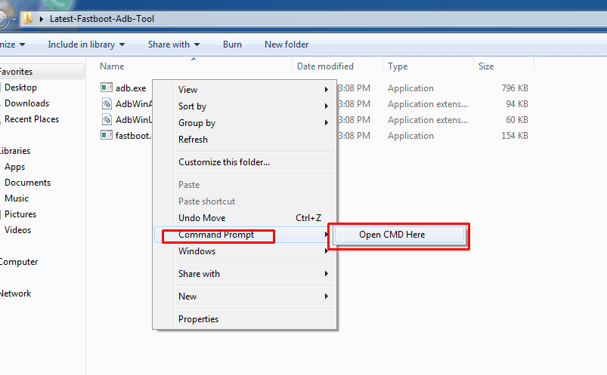
Task: Sort files by Date modified column
Action: tap(325, 66)
